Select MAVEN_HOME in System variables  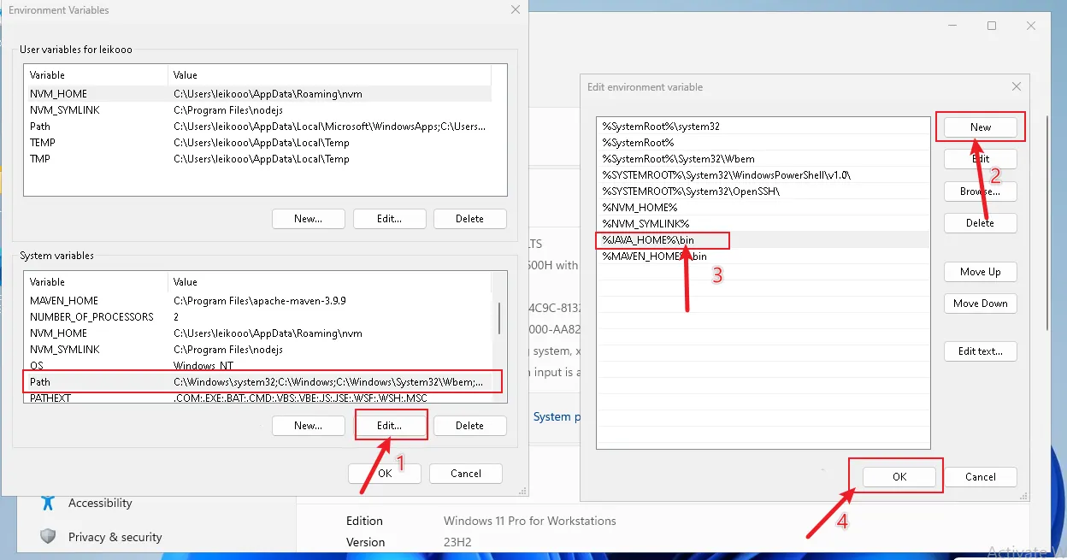click(x=256, y=301)
